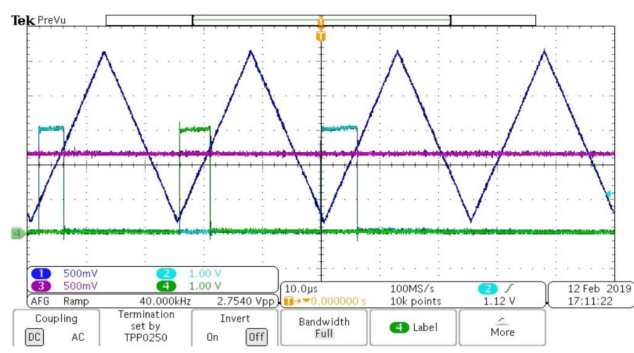Expand the More menu
The image size is (634, 353).
(x=503, y=328)
